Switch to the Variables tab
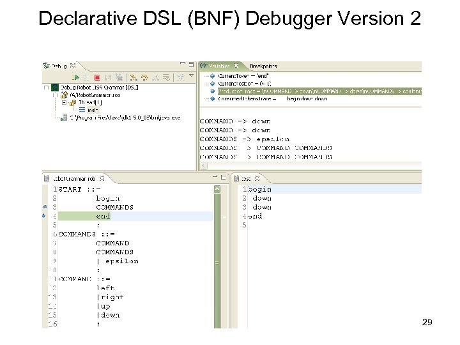460x345 pixels. pos(219,66)
